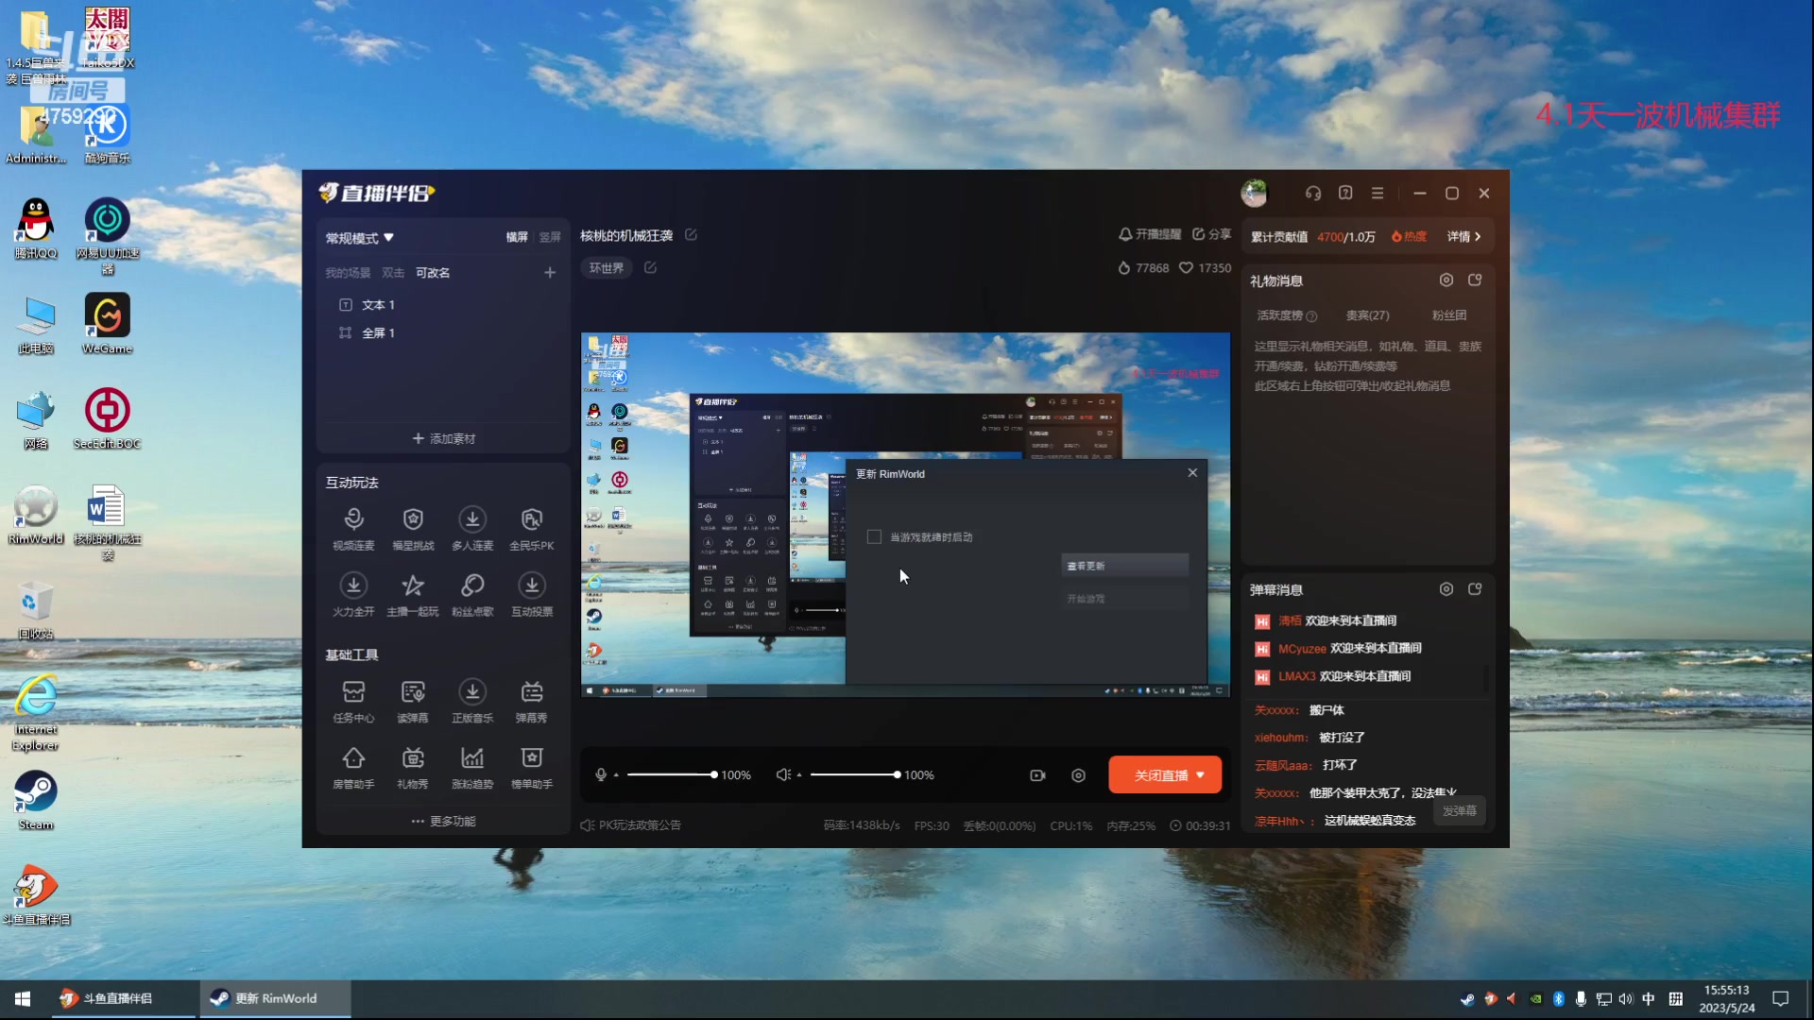
Task: Open 房管助手 tool
Action: click(x=353, y=767)
